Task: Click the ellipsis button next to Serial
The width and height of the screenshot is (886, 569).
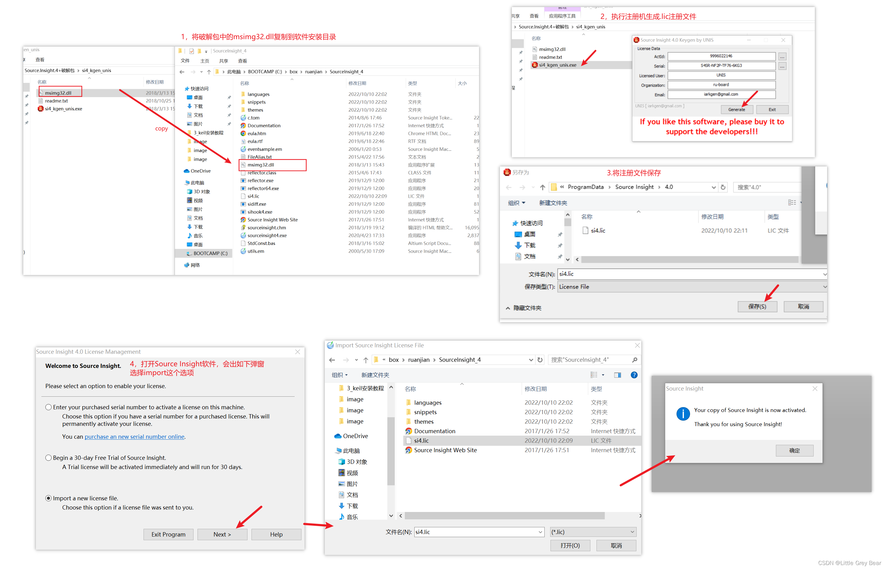Action: tap(782, 67)
